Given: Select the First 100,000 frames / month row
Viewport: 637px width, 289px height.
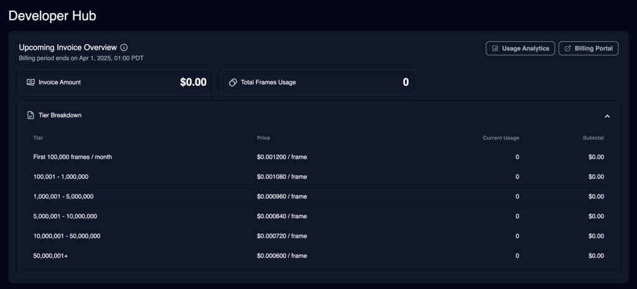Looking at the screenshot, I should point(318,157).
